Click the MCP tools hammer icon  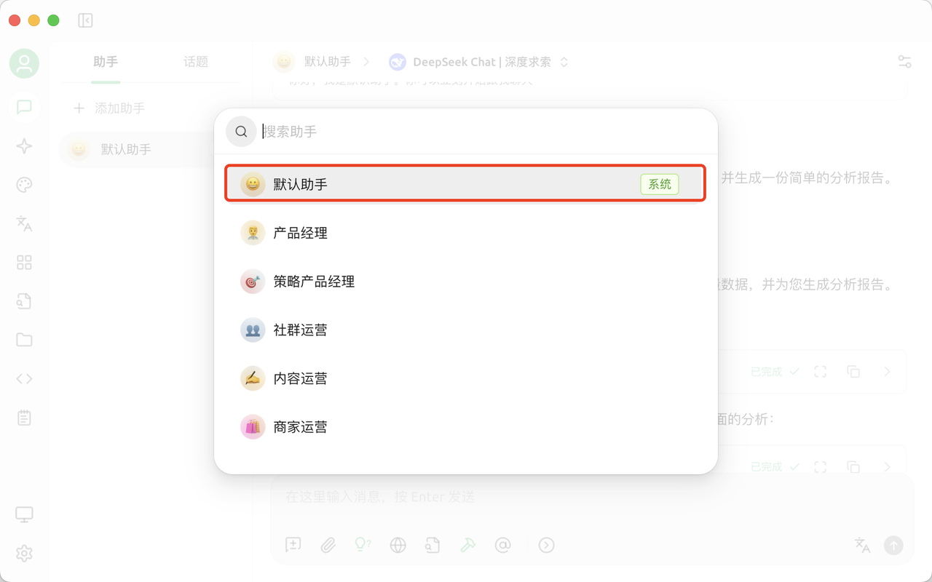(x=467, y=545)
